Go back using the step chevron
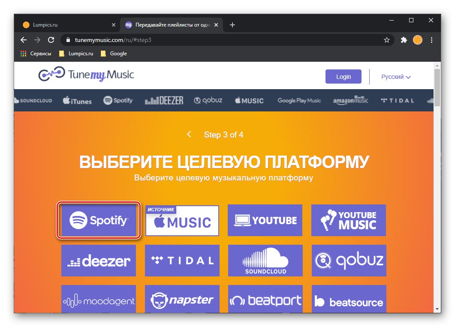The width and height of the screenshot is (455, 327). [189, 134]
